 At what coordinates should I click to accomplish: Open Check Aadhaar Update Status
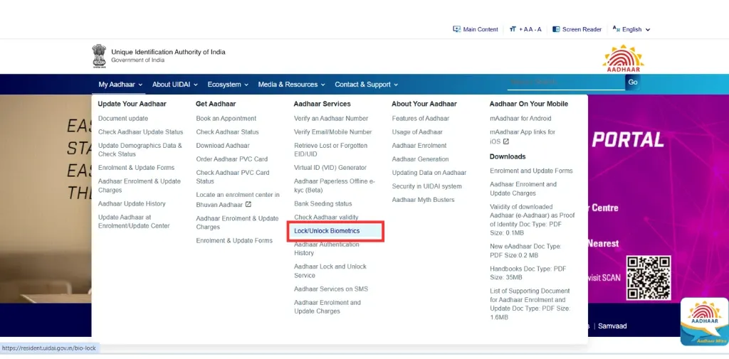point(140,132)
